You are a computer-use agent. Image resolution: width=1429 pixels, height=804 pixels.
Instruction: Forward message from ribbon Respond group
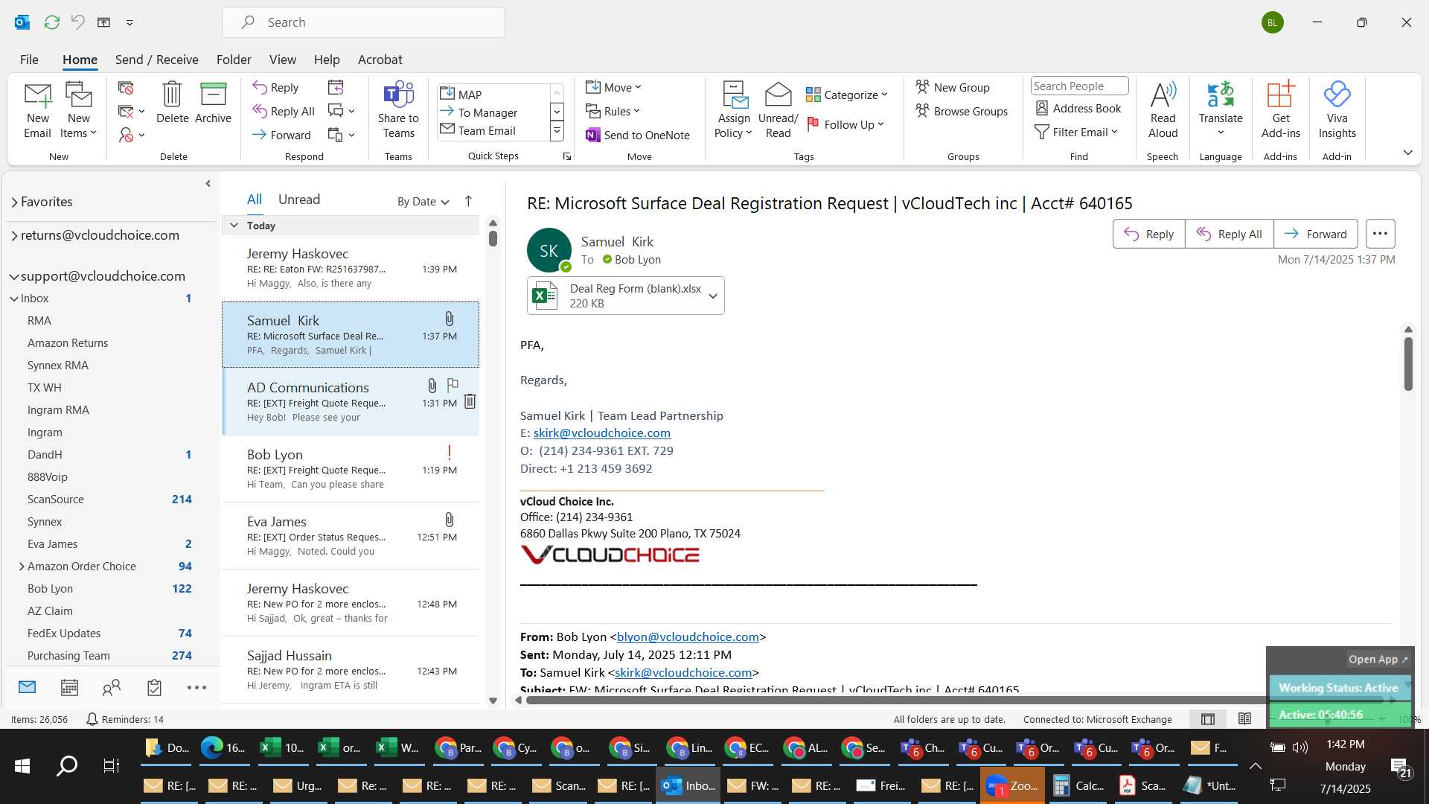tap(281, 135)
